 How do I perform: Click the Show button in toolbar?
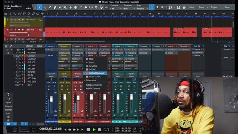pyautogui.click(x=227, y=7)
